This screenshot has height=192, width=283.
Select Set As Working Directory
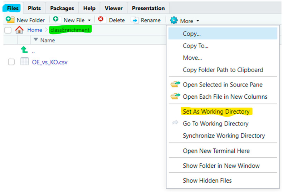pyautogui.click(x=223, y=111)
